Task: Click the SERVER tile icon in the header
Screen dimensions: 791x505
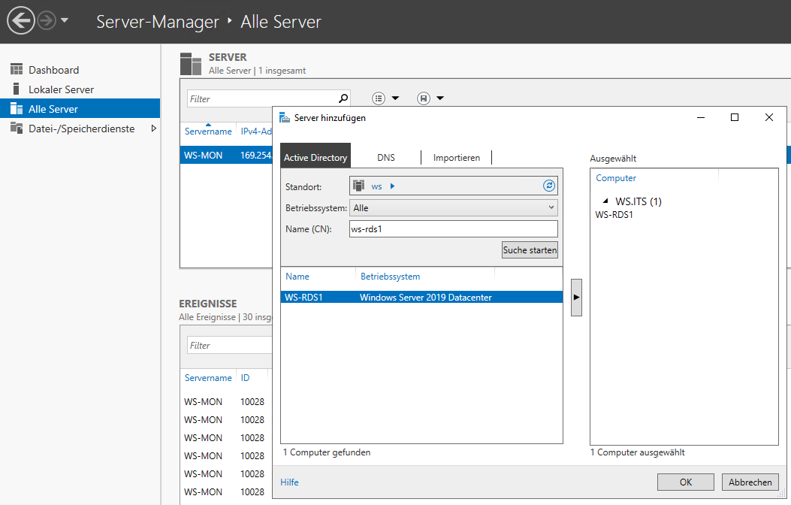Action: point(191,64)
